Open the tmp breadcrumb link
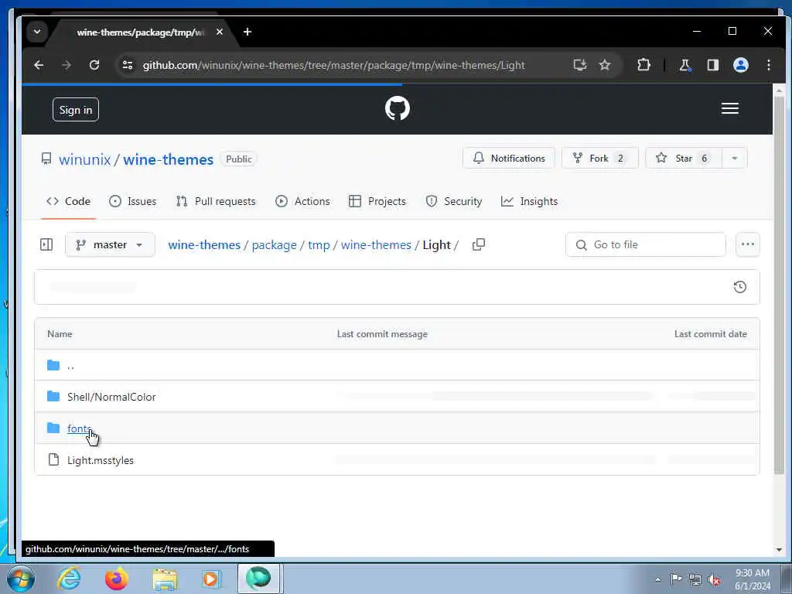 (319, 245)
